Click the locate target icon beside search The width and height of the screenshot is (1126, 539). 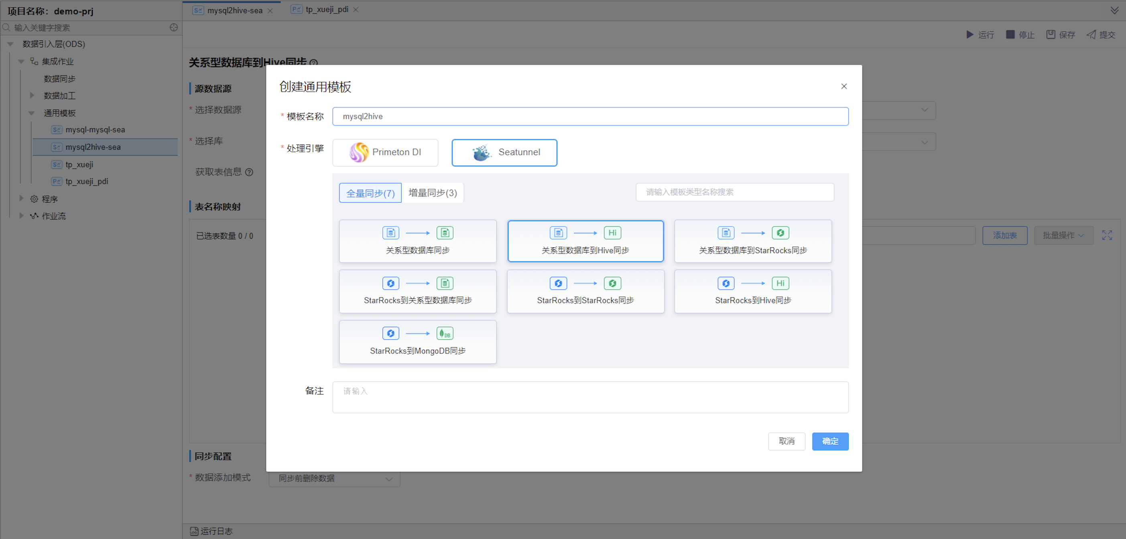173,28
